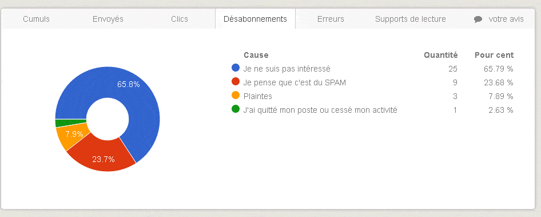Click green legend dot for J'ai quitté mon poste

[236, 109]
